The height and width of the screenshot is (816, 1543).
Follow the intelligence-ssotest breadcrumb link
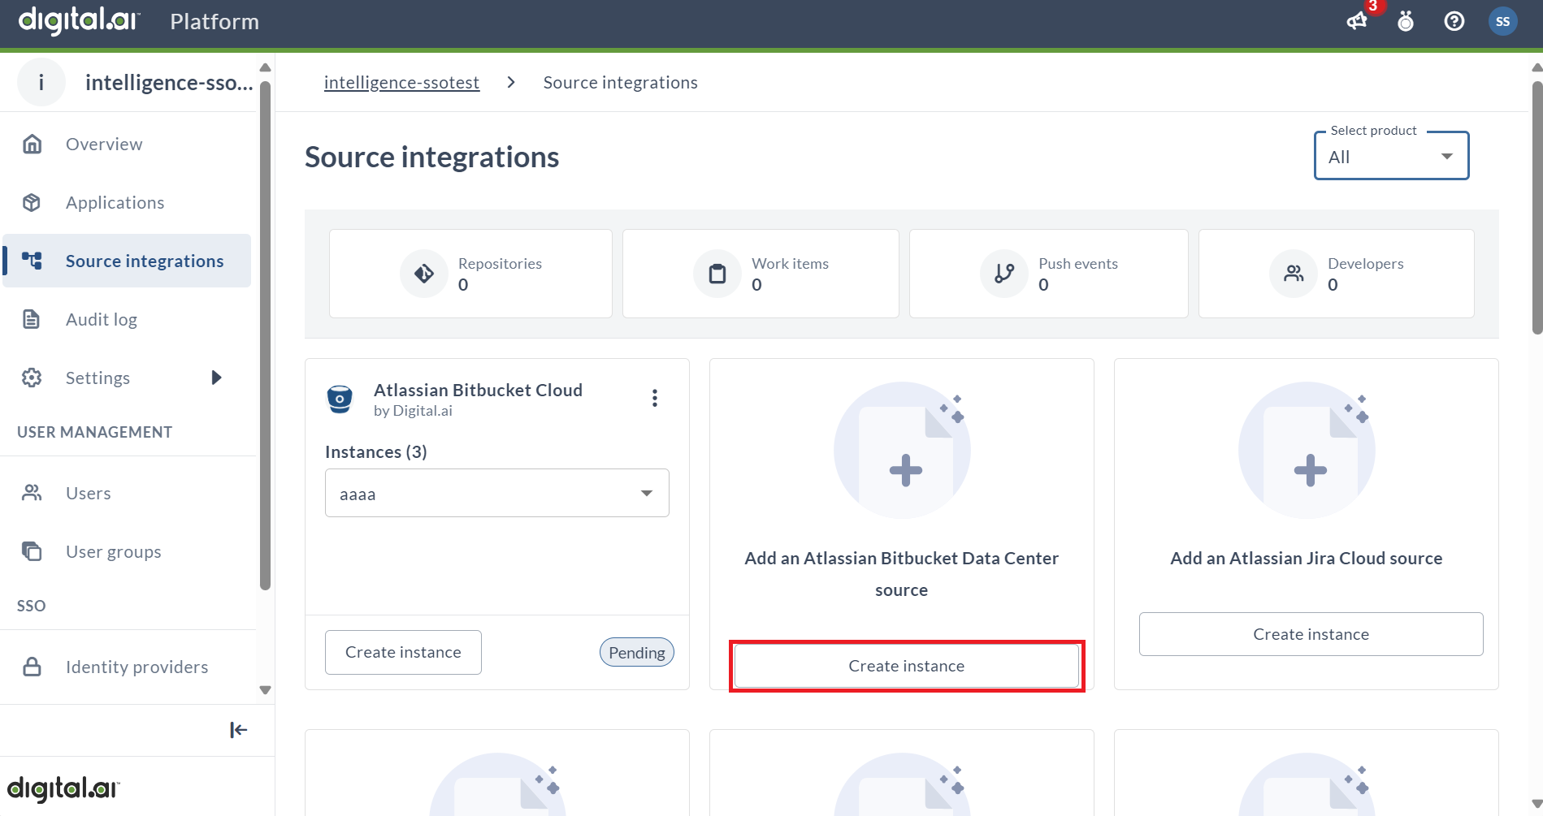401,82
